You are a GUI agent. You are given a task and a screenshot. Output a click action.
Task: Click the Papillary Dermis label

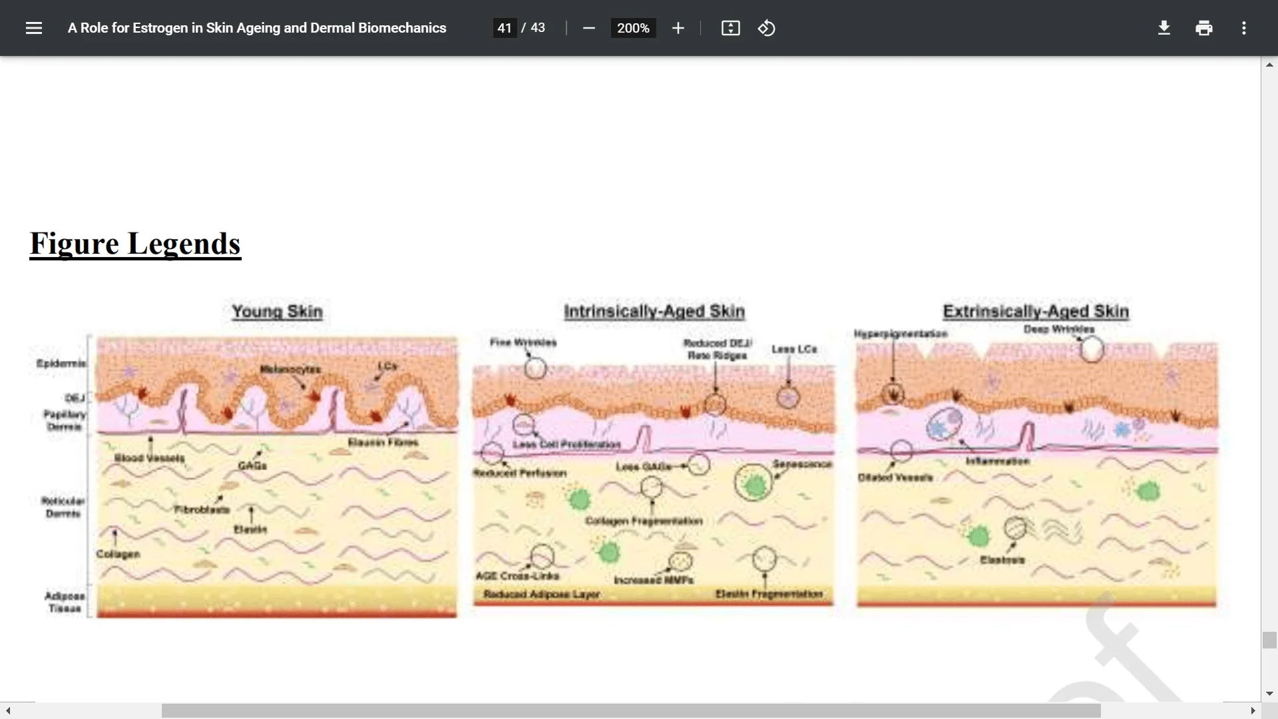(65, 420)
